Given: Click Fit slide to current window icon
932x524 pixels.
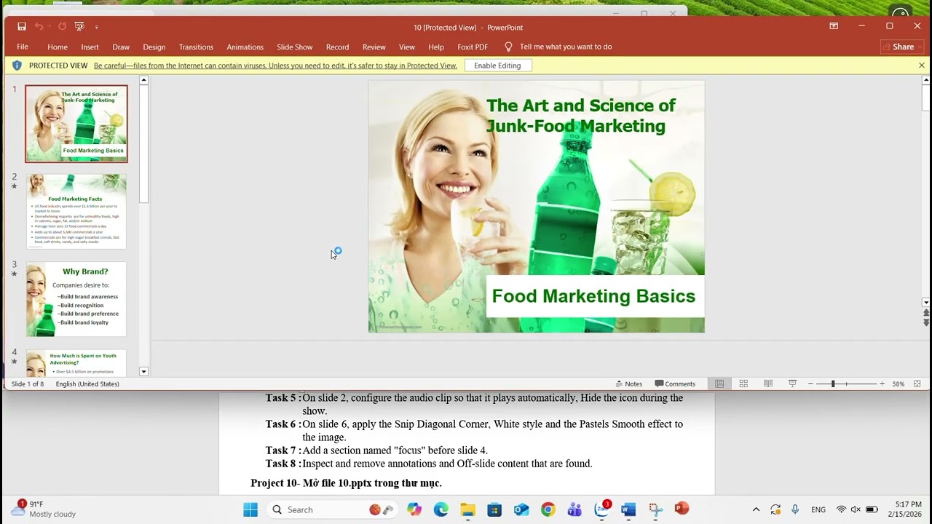Looking at the screenshot, I should point(917,384).
